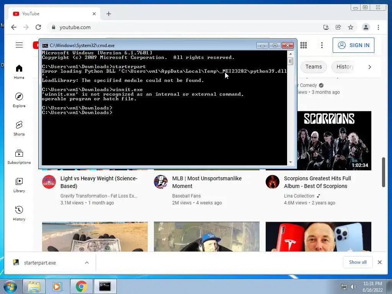Open the dollar bill beach video thumbnail

pyautogui.click(x=95, y=237)
